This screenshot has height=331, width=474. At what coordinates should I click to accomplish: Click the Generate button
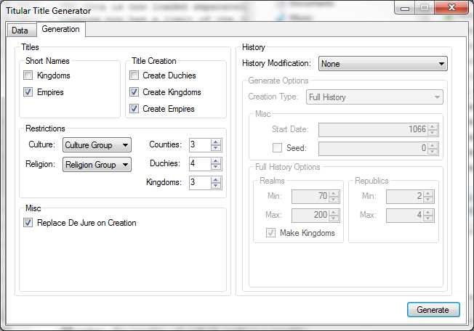click(x=433, y=310)
